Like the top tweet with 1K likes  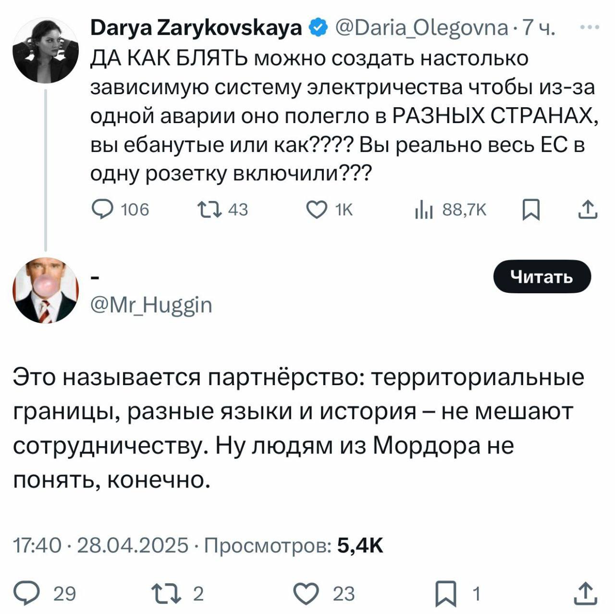316,210
